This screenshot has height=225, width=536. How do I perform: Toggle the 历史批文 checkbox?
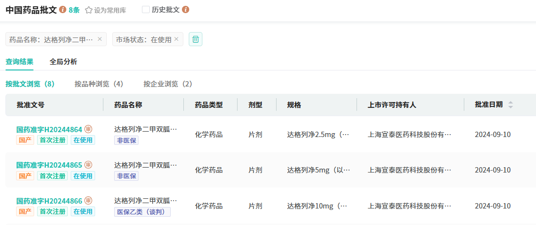146,10
